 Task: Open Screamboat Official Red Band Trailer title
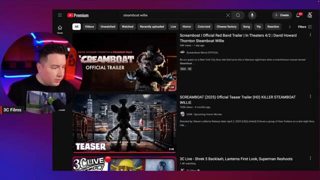coord(238,38)
